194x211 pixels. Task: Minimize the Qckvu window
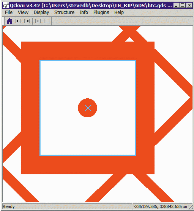(x=176, y=5)
